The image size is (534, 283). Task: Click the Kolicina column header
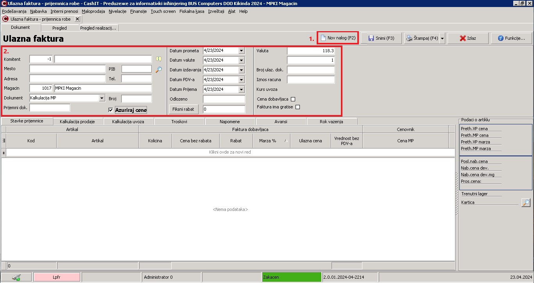155,141
